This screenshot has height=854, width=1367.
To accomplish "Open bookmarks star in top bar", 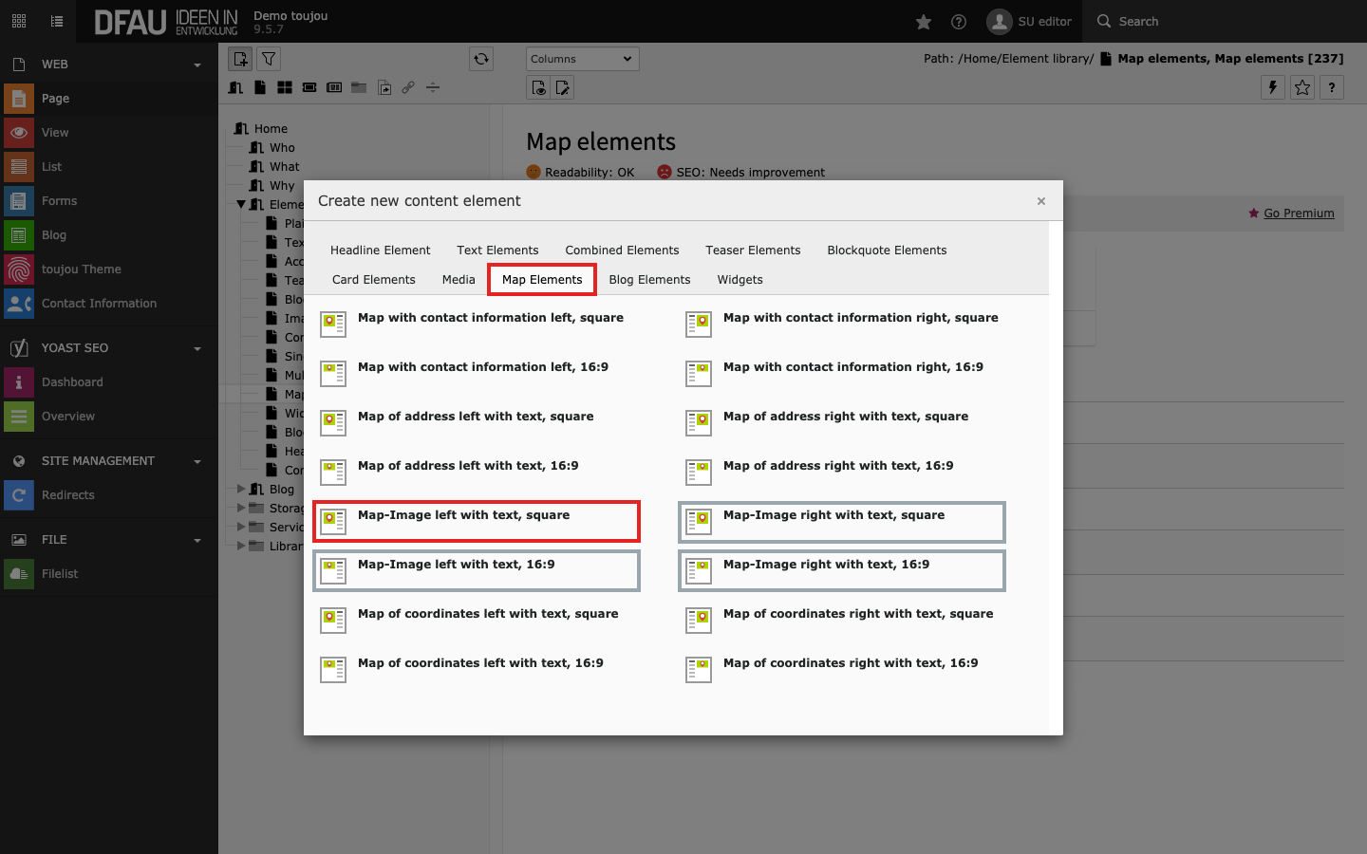I will pyautogui.click(x=924, y=22).
